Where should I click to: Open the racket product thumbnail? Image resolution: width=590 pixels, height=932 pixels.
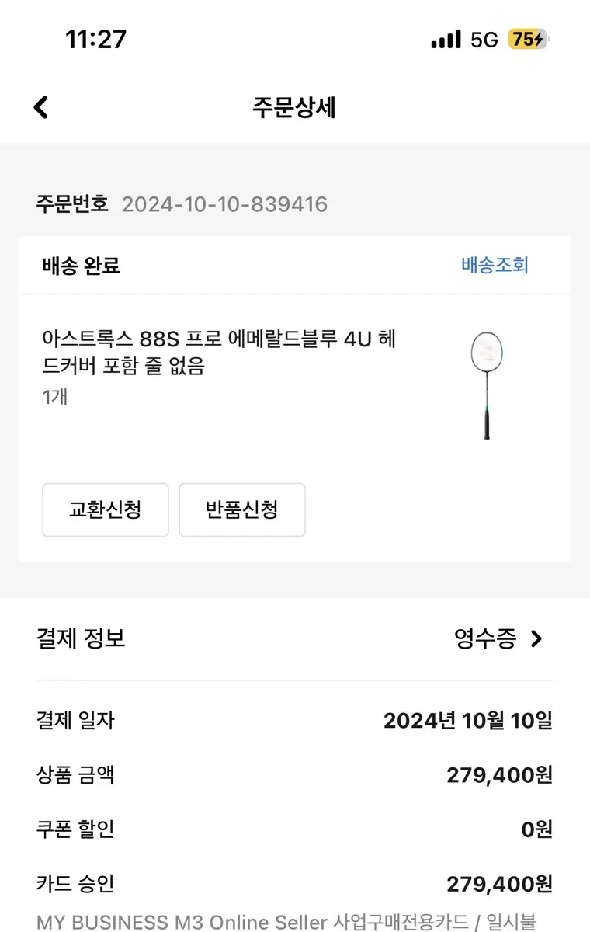(488, 385)
